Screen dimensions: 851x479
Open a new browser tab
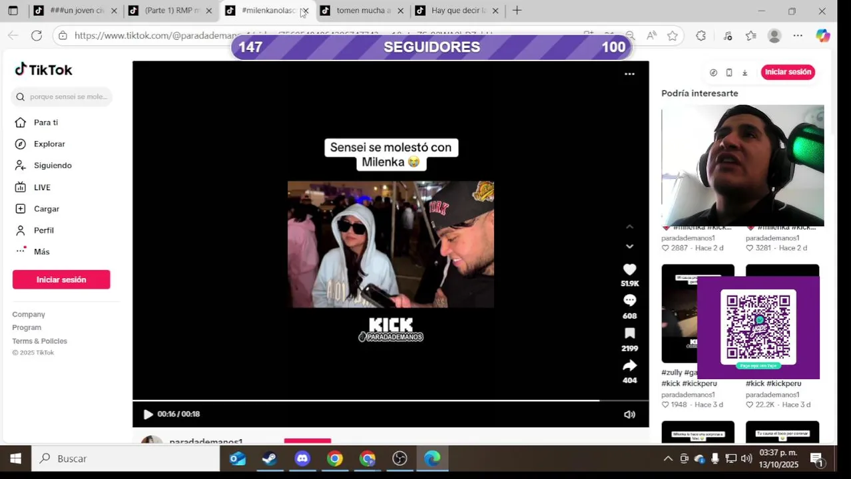[517, 11]
